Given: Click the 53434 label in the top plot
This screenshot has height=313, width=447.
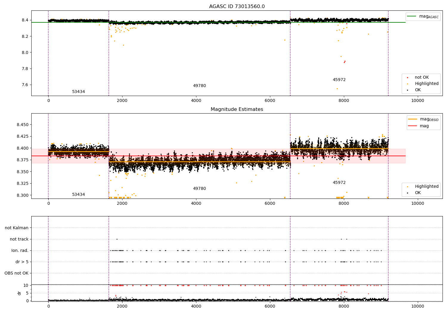Looking at the screenshot, I should [x=78, y=92].
